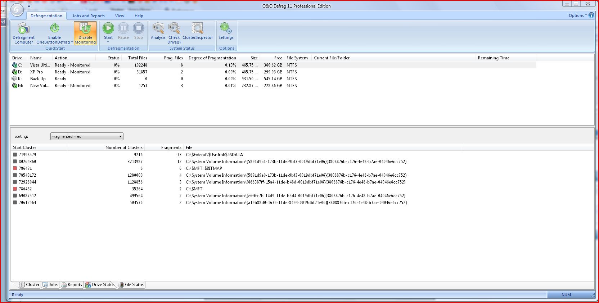This screenshot has height=303, width=599.
Task: Expand the OneButtonDefrag dropdown arrow
Action: click(72, 42)
